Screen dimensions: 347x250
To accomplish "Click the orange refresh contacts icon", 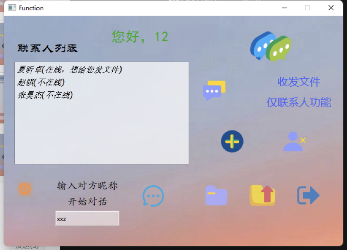I will pos(25,189).
